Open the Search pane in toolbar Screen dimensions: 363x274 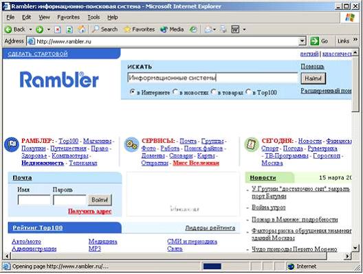tap(105, 30)
